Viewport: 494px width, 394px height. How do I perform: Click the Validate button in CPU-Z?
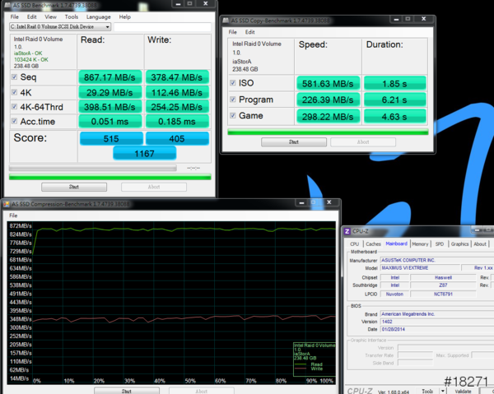[x=464, y=391]
